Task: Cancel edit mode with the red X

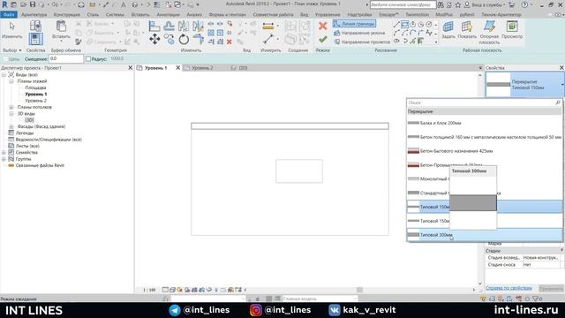Action: (x=323, y=26)
